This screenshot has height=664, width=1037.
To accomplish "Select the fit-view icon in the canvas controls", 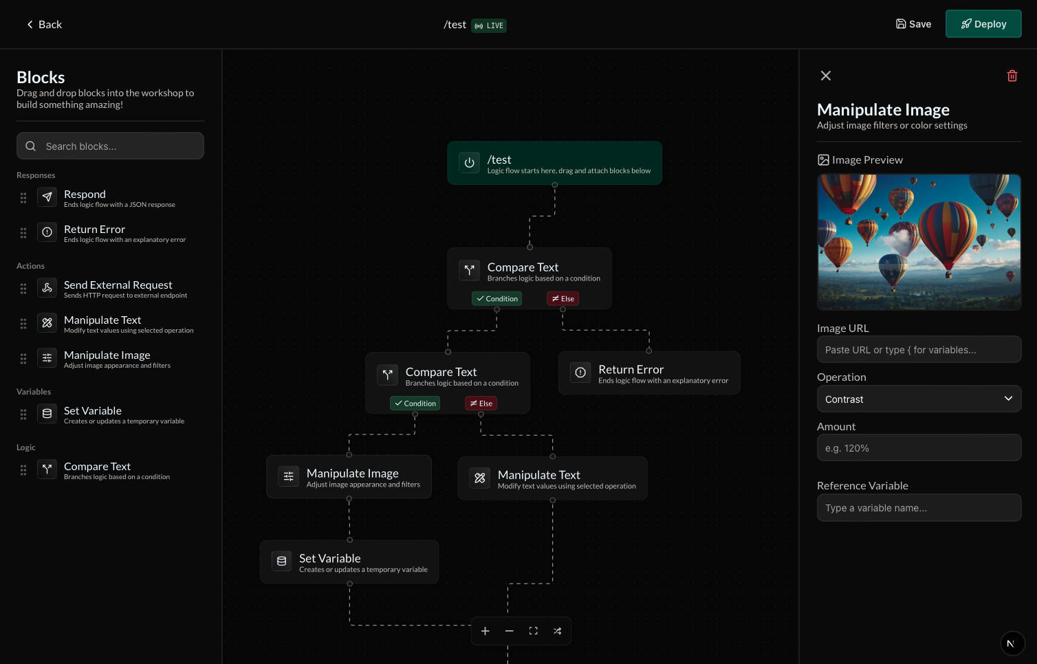I will pyautogui.click(x=533, y=631).
